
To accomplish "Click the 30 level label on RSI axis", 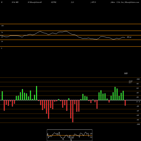I will click(x=2, y=41).
